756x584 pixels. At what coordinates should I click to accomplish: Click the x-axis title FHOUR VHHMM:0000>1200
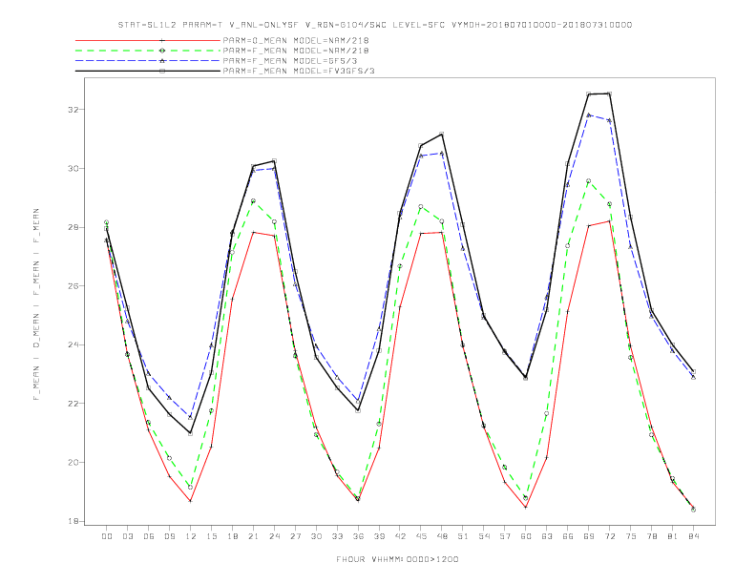tap(397, 559)
